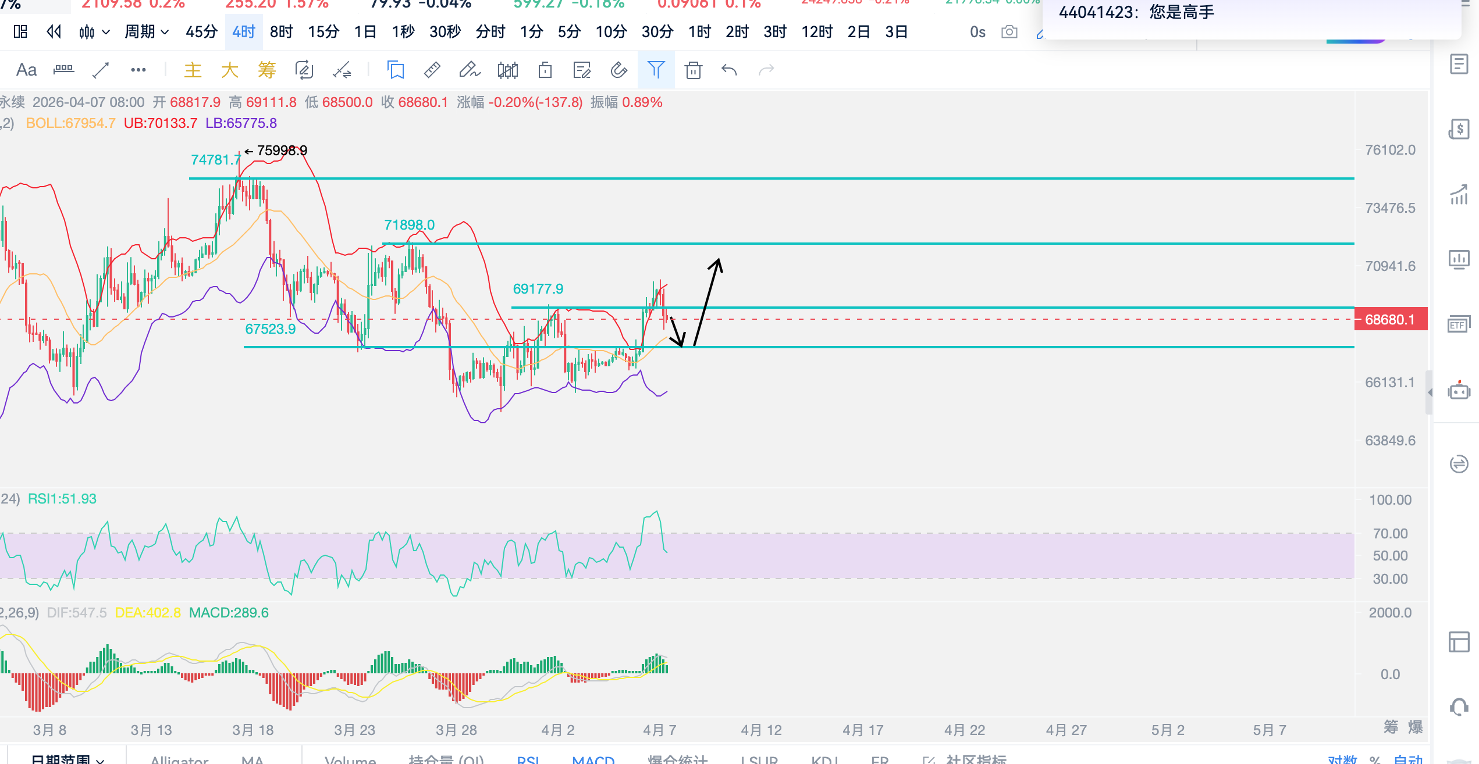The height and width of the screenshot is (764, 1479).
Task: Expand the 日期范围 date range dropdown
Action: (67, 759)
